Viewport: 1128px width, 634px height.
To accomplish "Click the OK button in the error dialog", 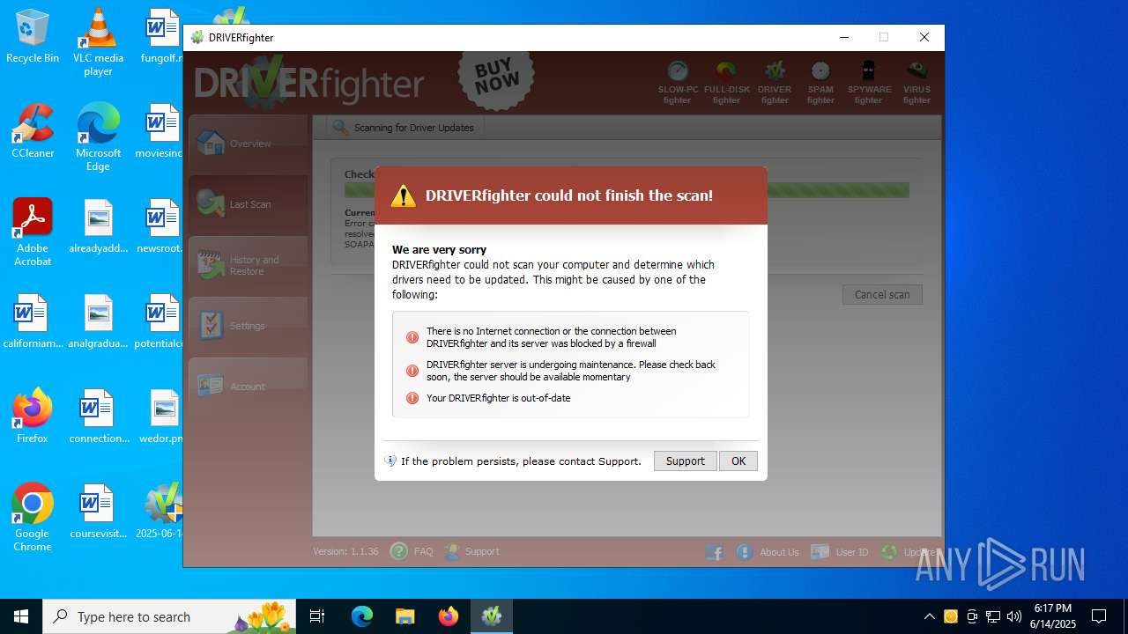I will [738, 461].
